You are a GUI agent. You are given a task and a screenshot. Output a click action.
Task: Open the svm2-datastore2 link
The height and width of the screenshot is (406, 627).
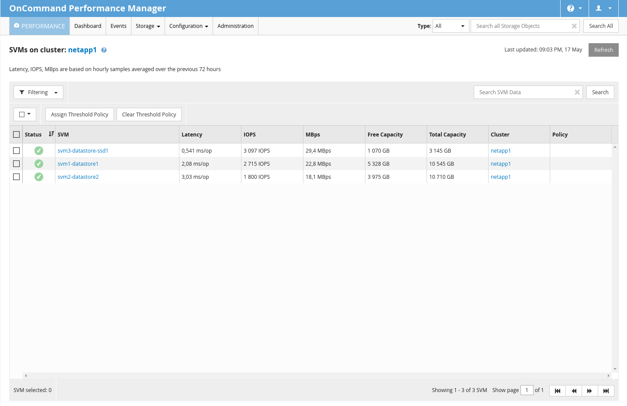(78, 177)
